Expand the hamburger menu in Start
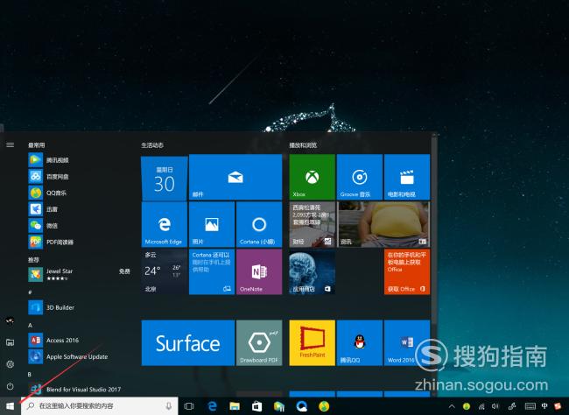 pos(11,144)
